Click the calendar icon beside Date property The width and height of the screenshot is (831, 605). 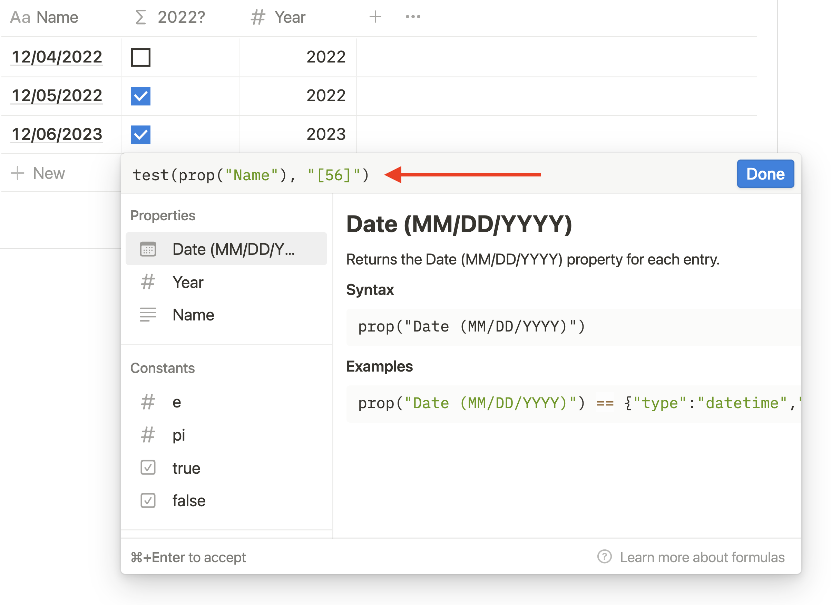pyautogui.click(x=148, y=249)
